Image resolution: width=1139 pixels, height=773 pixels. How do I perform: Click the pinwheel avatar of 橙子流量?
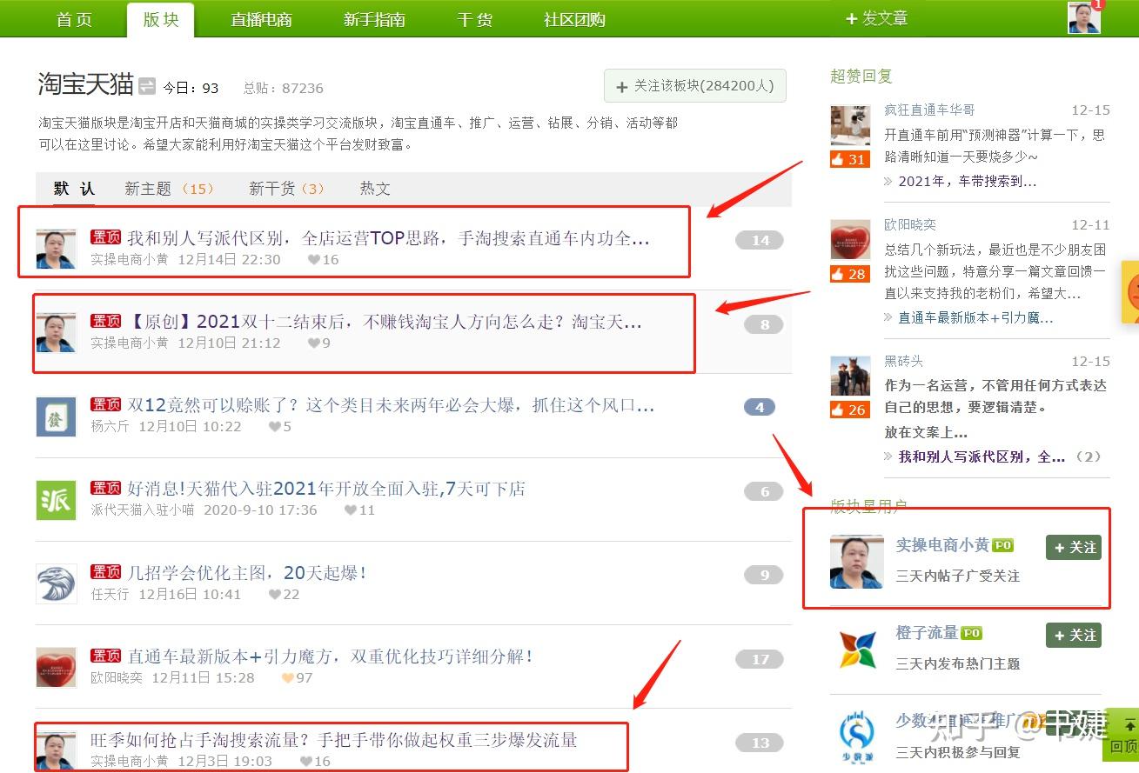click(x=857, y=649)
